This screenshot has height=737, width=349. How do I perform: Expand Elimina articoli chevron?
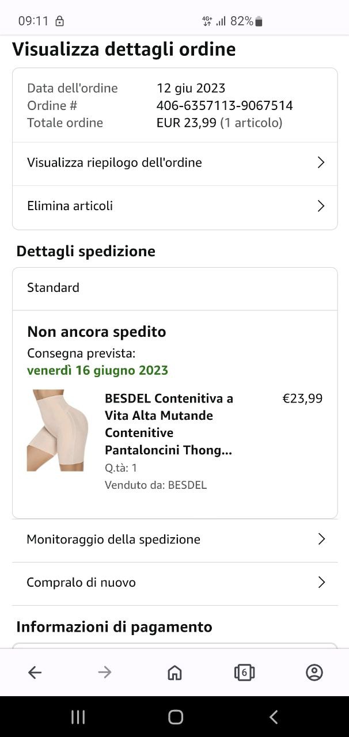[x=321, y=206]
